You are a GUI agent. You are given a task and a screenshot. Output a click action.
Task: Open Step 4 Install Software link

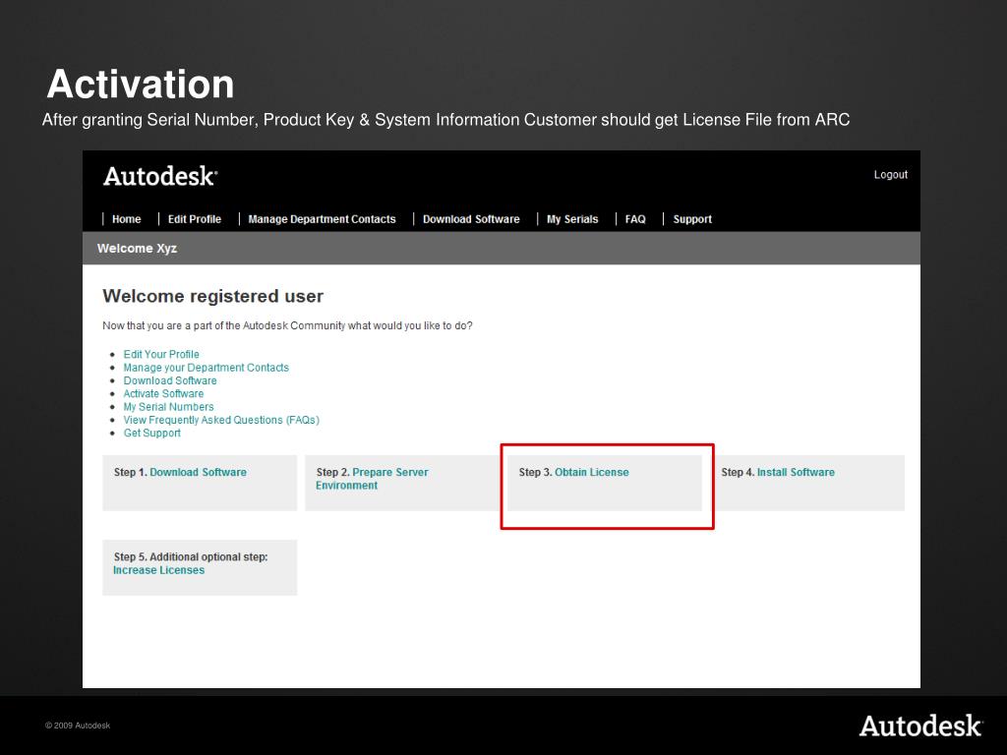796,472
